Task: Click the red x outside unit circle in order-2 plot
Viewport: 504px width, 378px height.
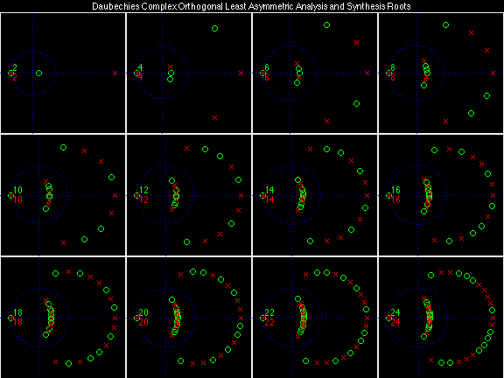Action: 115,73
